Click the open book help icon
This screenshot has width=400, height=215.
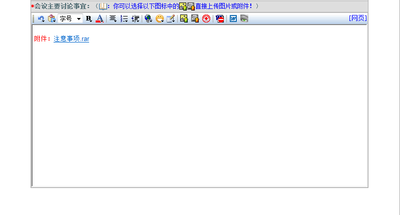coord(103,6)
